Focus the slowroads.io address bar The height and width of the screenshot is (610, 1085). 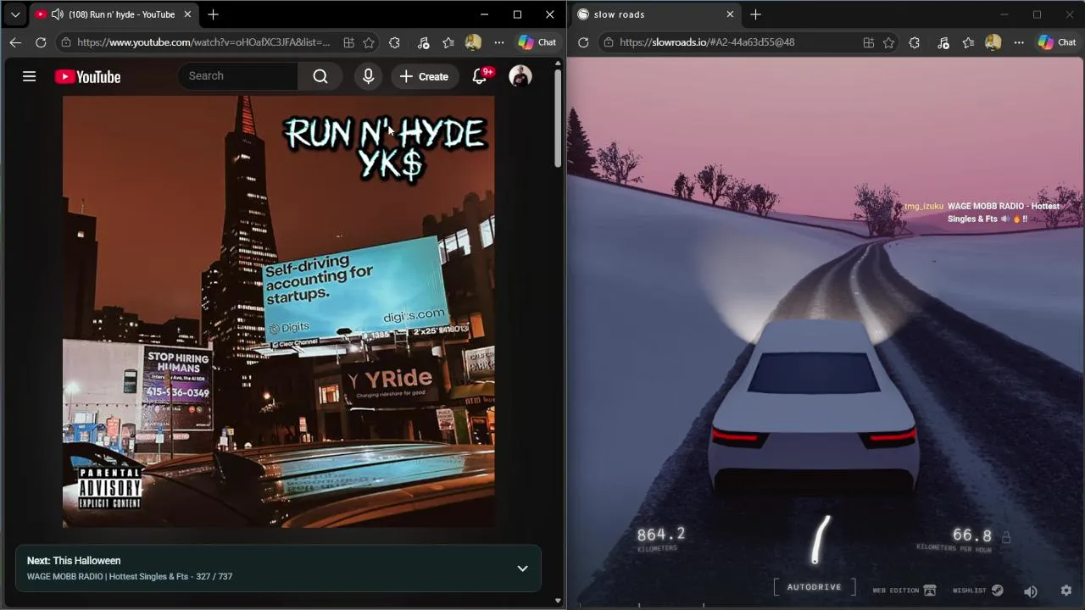pos(707,42)
